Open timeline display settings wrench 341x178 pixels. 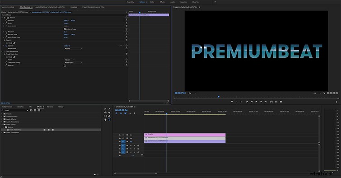click(135, 113)
